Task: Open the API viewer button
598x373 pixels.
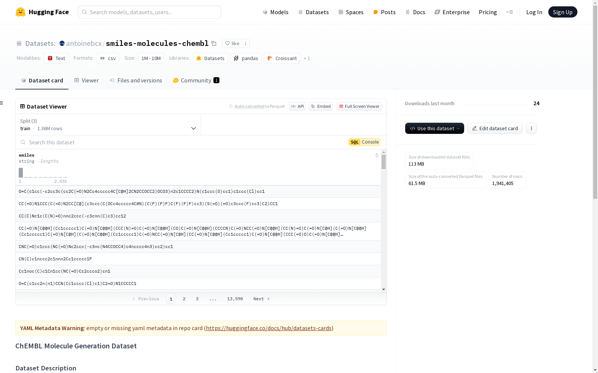Action: [298, 106]
